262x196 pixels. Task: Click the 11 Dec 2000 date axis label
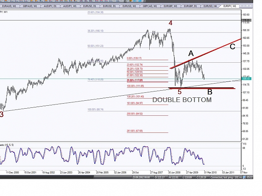click(x=13, y=172)
